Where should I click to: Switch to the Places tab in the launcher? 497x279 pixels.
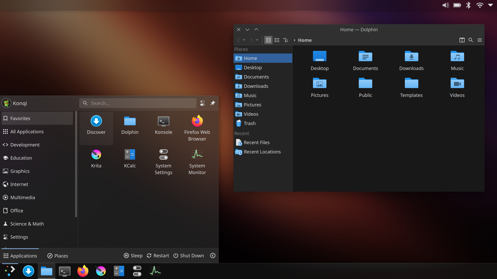pos(58,256)
